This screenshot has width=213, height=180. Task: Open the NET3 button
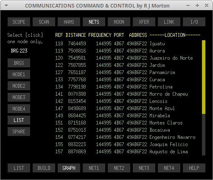[x=144, y=168]
